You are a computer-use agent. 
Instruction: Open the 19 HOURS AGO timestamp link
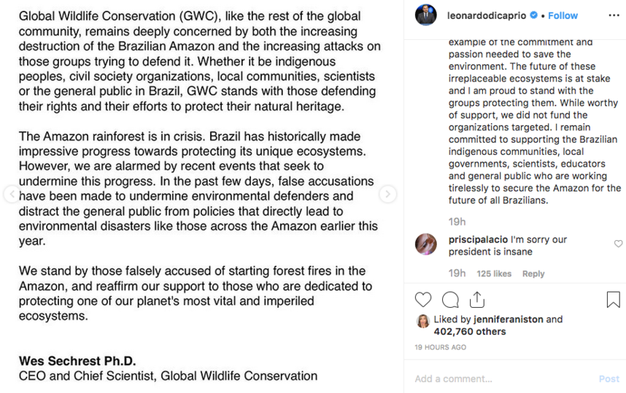[x=441, y=347]
